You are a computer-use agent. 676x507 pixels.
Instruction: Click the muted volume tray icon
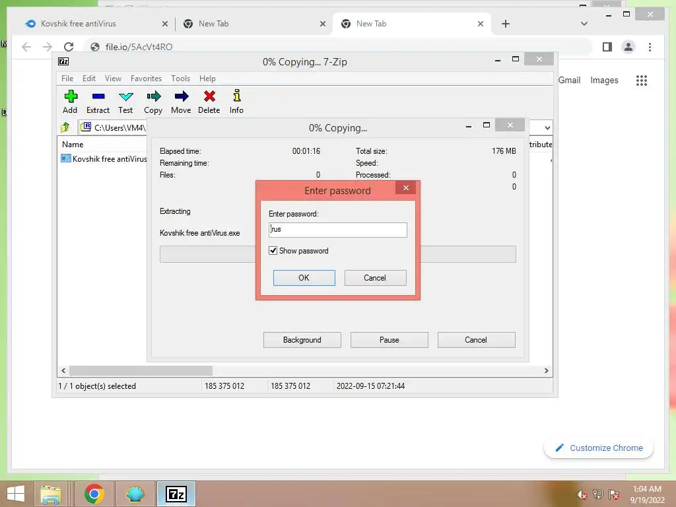582,494
